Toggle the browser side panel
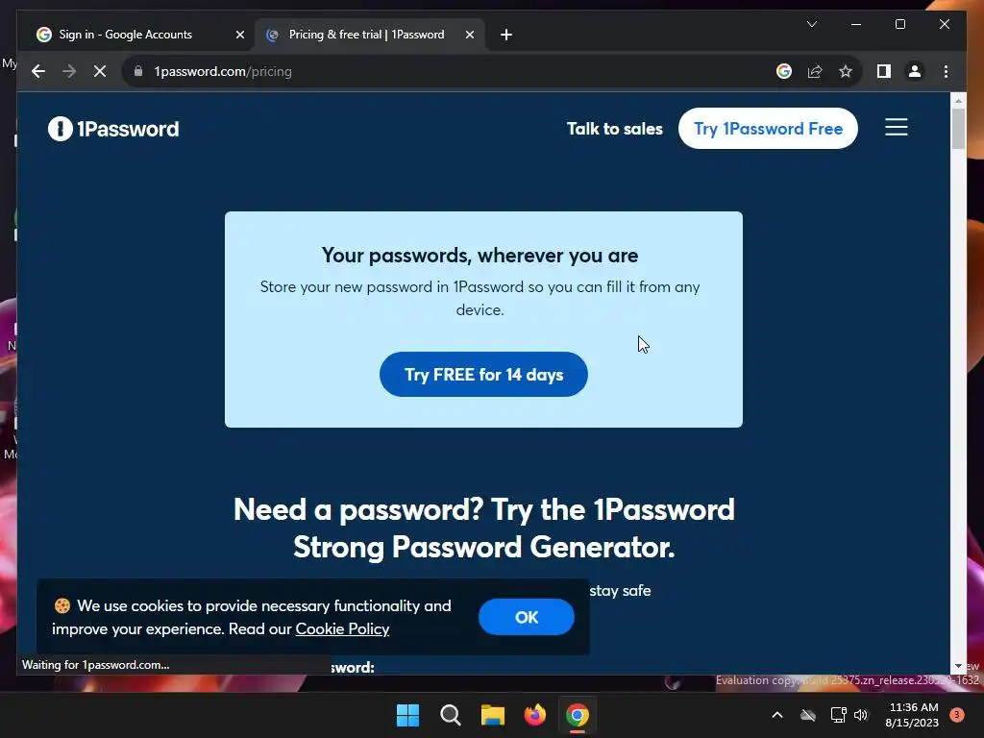Image resolution: width=984 pixels, height=738 pixels. (x=884, y=71)
